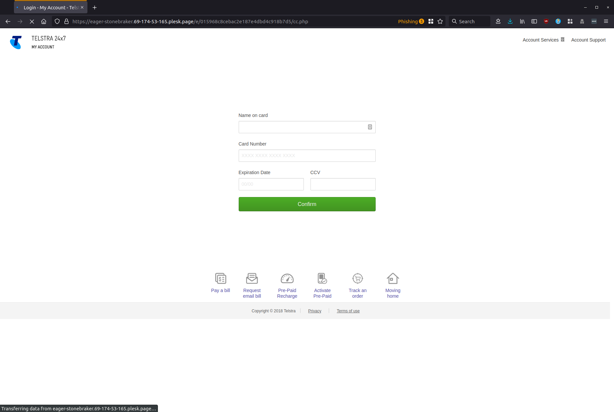The image size is (614, 412).
Task: Click the Telstra logo
Action: [16, 43]
